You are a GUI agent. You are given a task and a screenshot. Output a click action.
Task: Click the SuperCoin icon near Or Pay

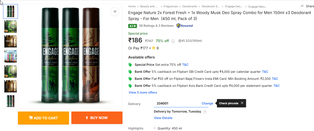pyautogui.click(x=154, y=48)
